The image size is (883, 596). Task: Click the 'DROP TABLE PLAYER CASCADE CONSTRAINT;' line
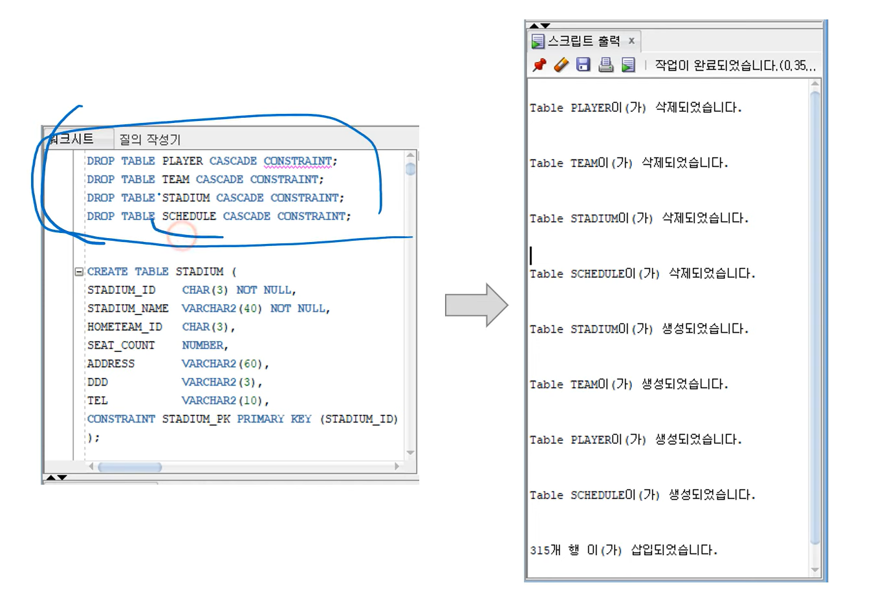212,161
